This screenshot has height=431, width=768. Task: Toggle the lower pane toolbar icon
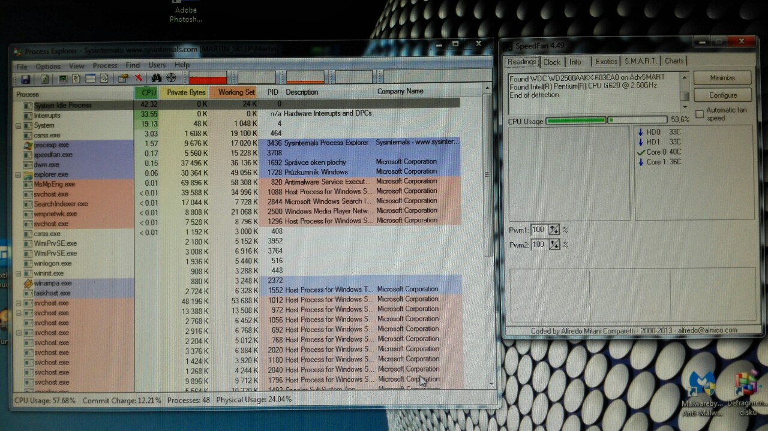click(x=90, y=79)
